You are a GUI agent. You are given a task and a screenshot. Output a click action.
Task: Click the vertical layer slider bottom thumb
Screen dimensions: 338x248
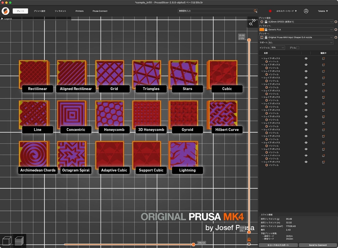[x=249, y=232]
